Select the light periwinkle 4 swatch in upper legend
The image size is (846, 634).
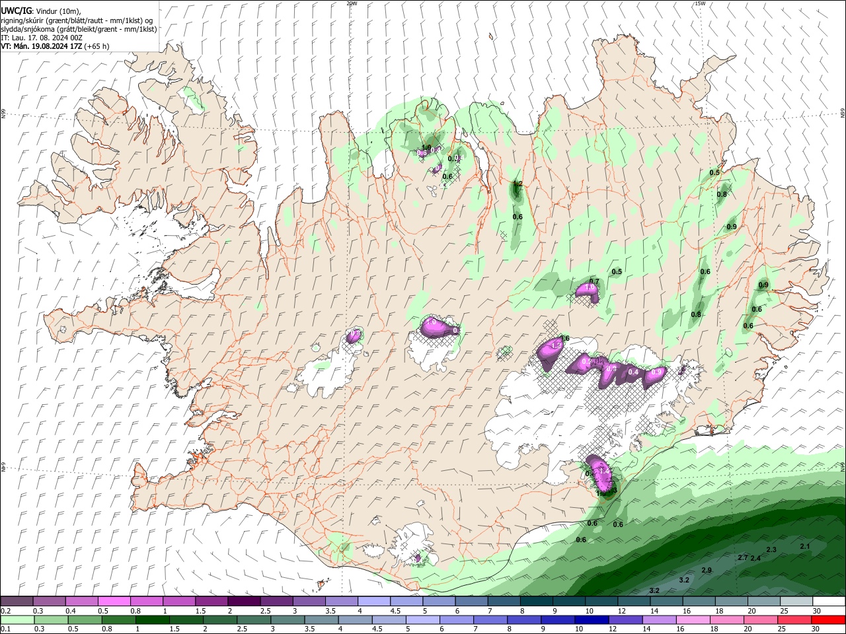(374, 601)
